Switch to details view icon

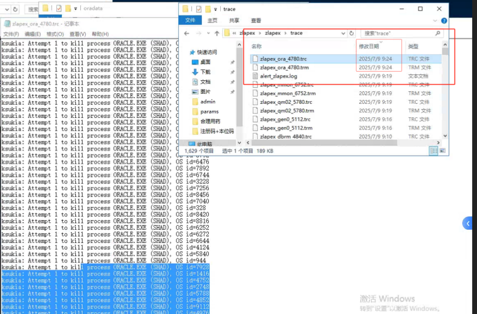(433, 151)
